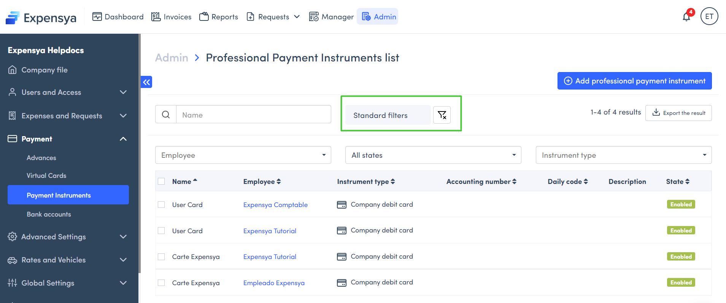Click the clear filters funnel icon
Image resolution: width=726 pixels, height=303 pixels.
click(x=442, y=115)
